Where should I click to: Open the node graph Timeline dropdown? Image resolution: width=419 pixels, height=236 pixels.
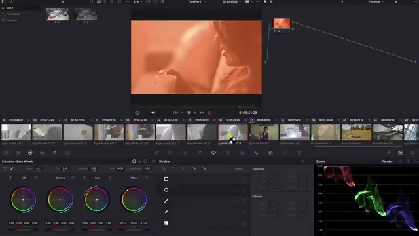[376, 1]
